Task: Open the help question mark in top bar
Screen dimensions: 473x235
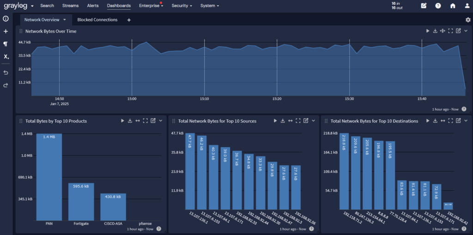Action: point(438,6)
